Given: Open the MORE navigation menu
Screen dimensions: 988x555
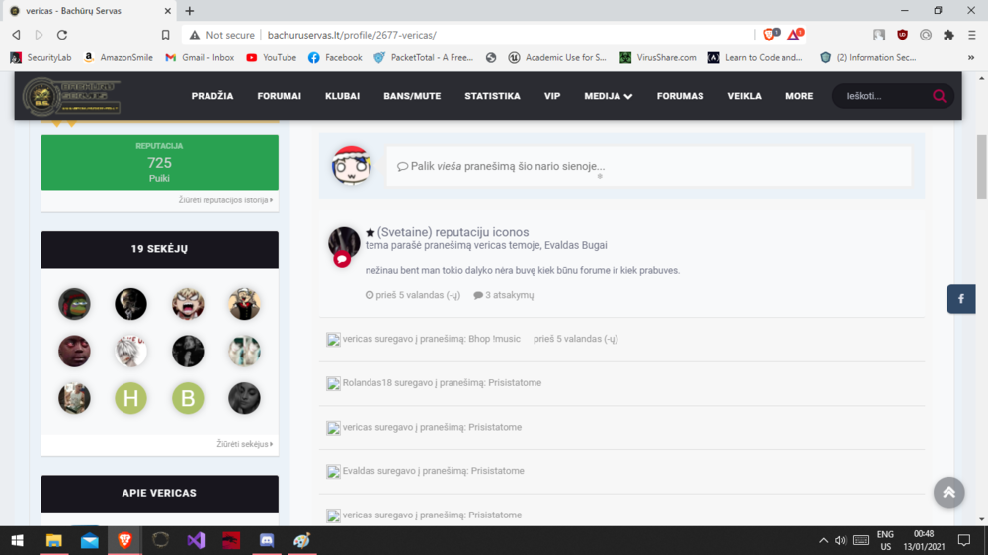Looking at the screenshot, I should tap(799, 96).
